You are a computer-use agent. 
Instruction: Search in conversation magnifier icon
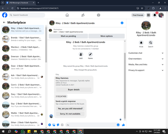(x=151, y=43)
